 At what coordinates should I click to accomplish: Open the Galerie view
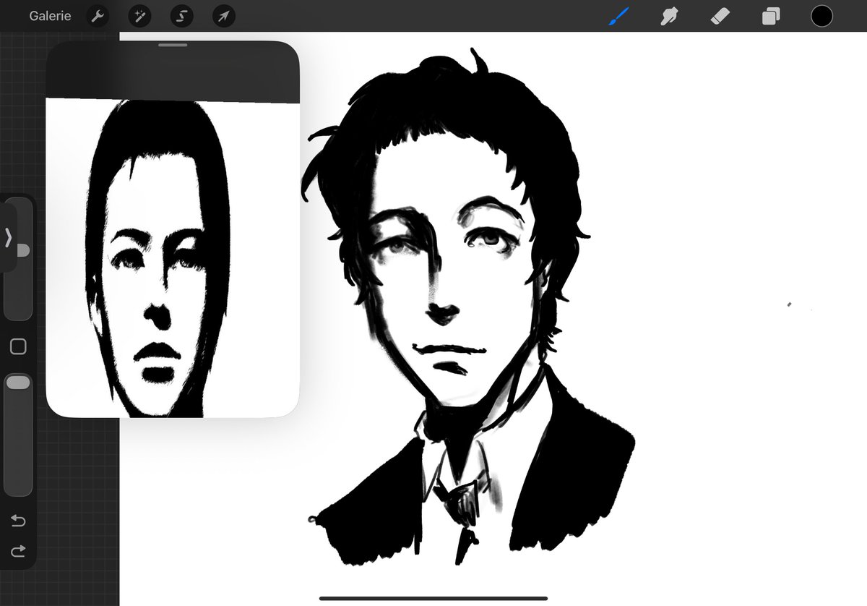(x=50, y=16)
